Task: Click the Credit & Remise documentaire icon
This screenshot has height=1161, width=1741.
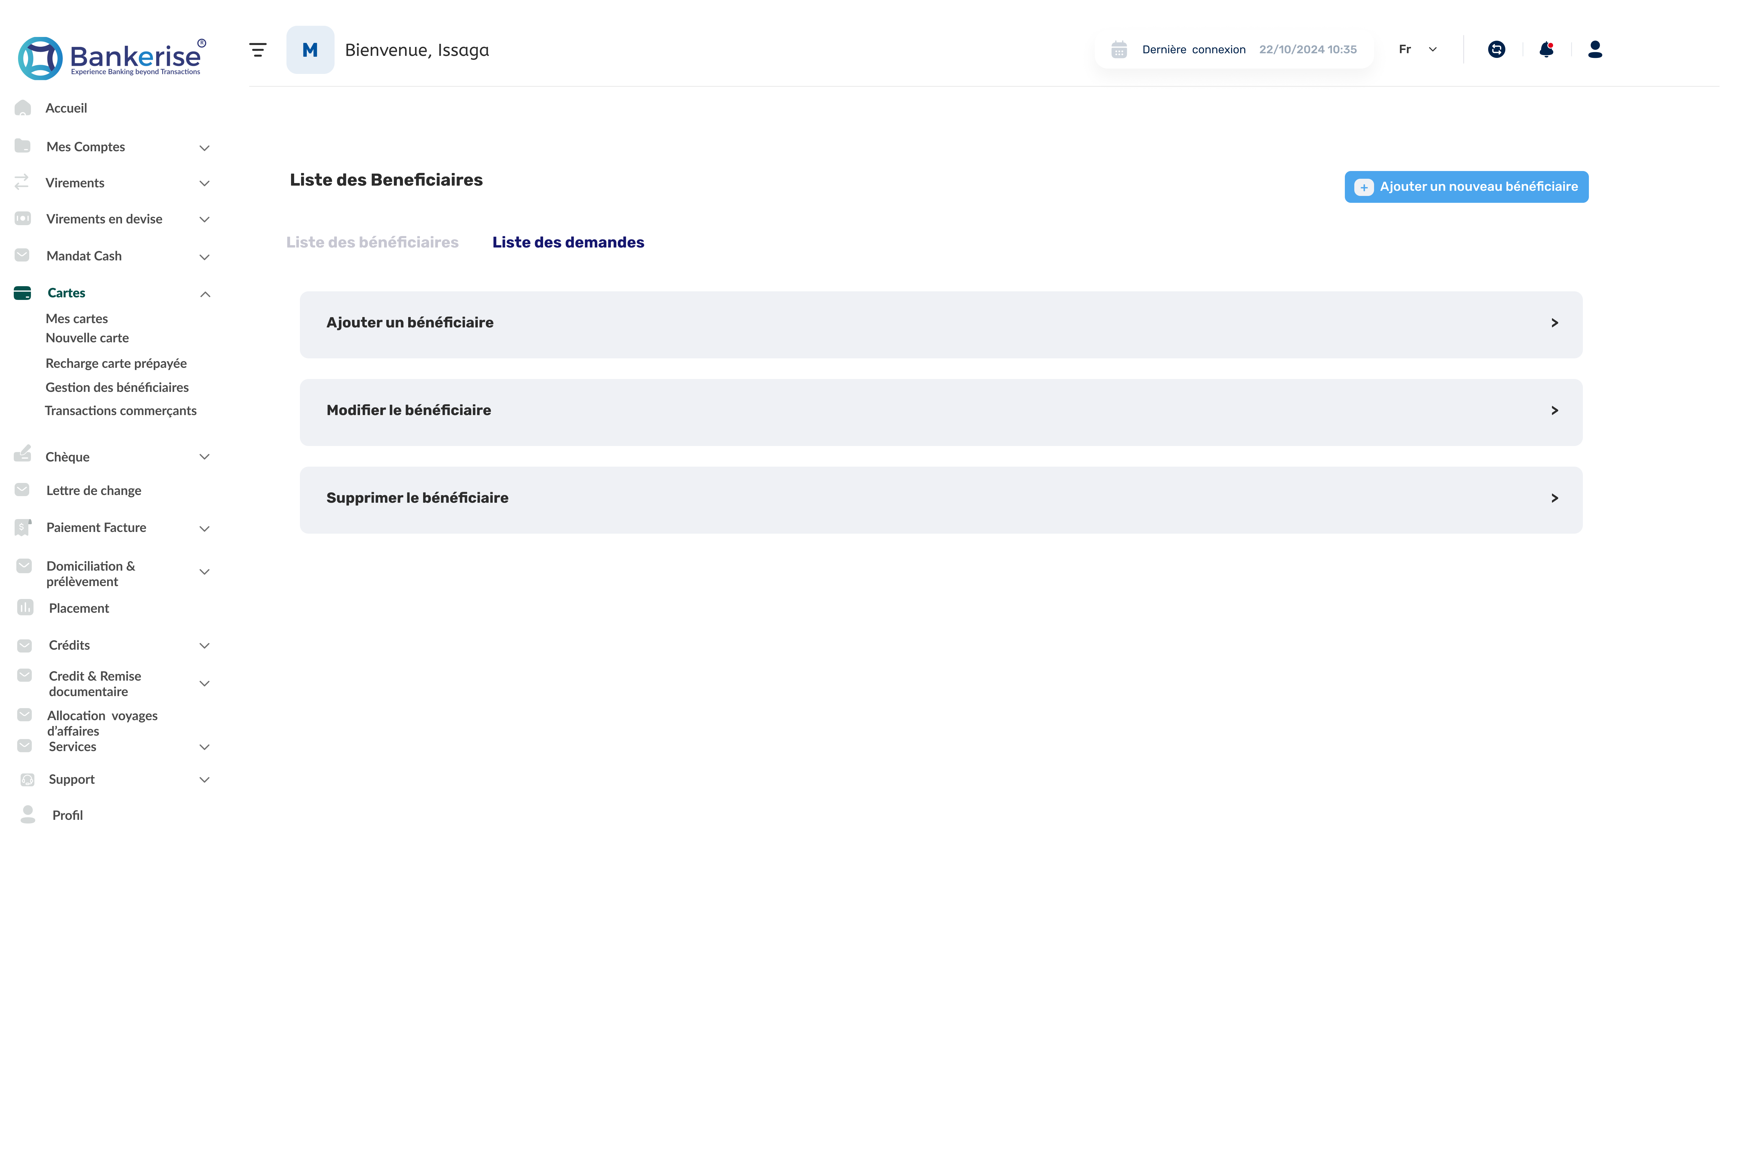Action: 24,675
